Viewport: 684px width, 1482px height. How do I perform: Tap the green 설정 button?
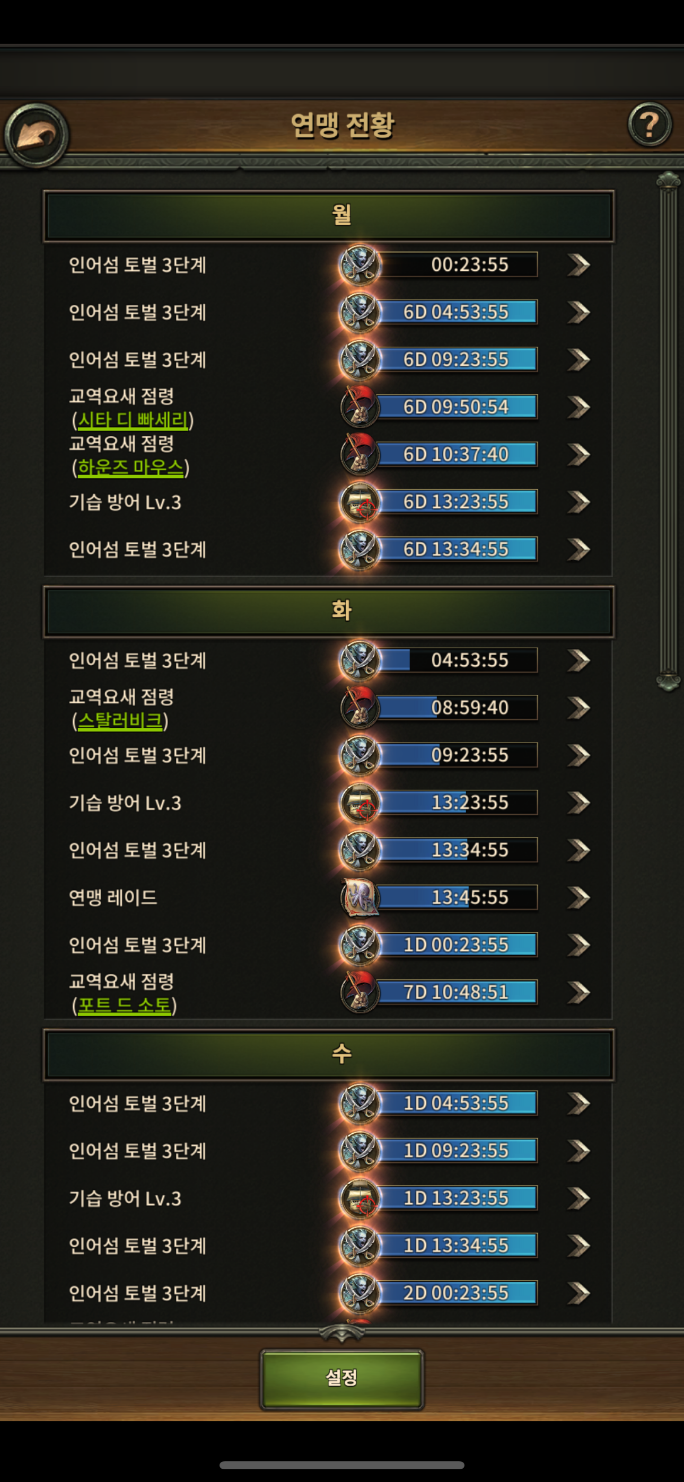coord(342,1379)
